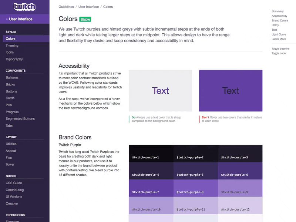Click the Guidelines breadcrumb link
This screenshot has height=222, width=296.
66,7
